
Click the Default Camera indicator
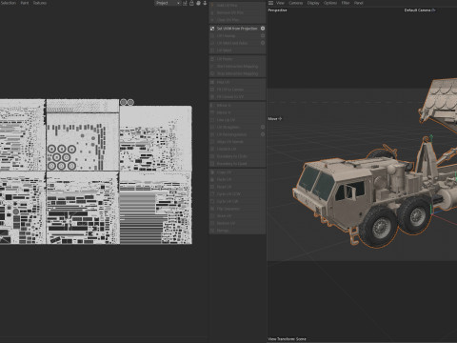[420, 10]
